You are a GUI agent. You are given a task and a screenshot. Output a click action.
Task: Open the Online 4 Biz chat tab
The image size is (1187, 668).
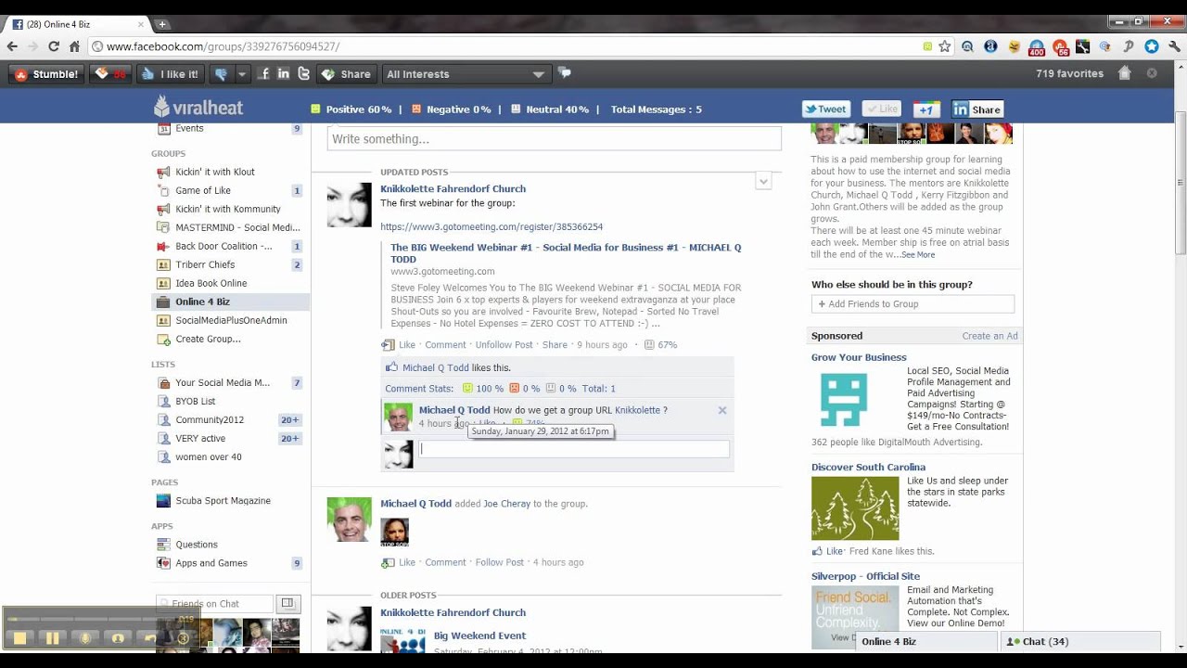point(927,642)
